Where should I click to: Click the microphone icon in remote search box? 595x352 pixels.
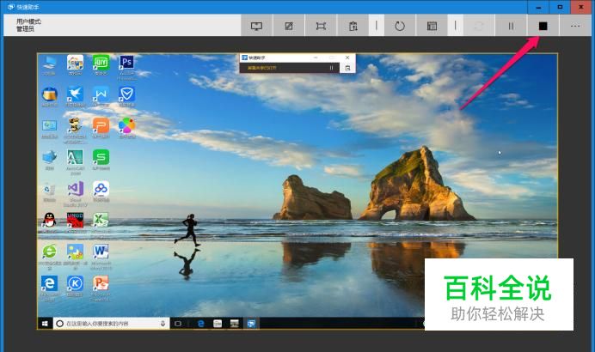click(x=163, y=323)
